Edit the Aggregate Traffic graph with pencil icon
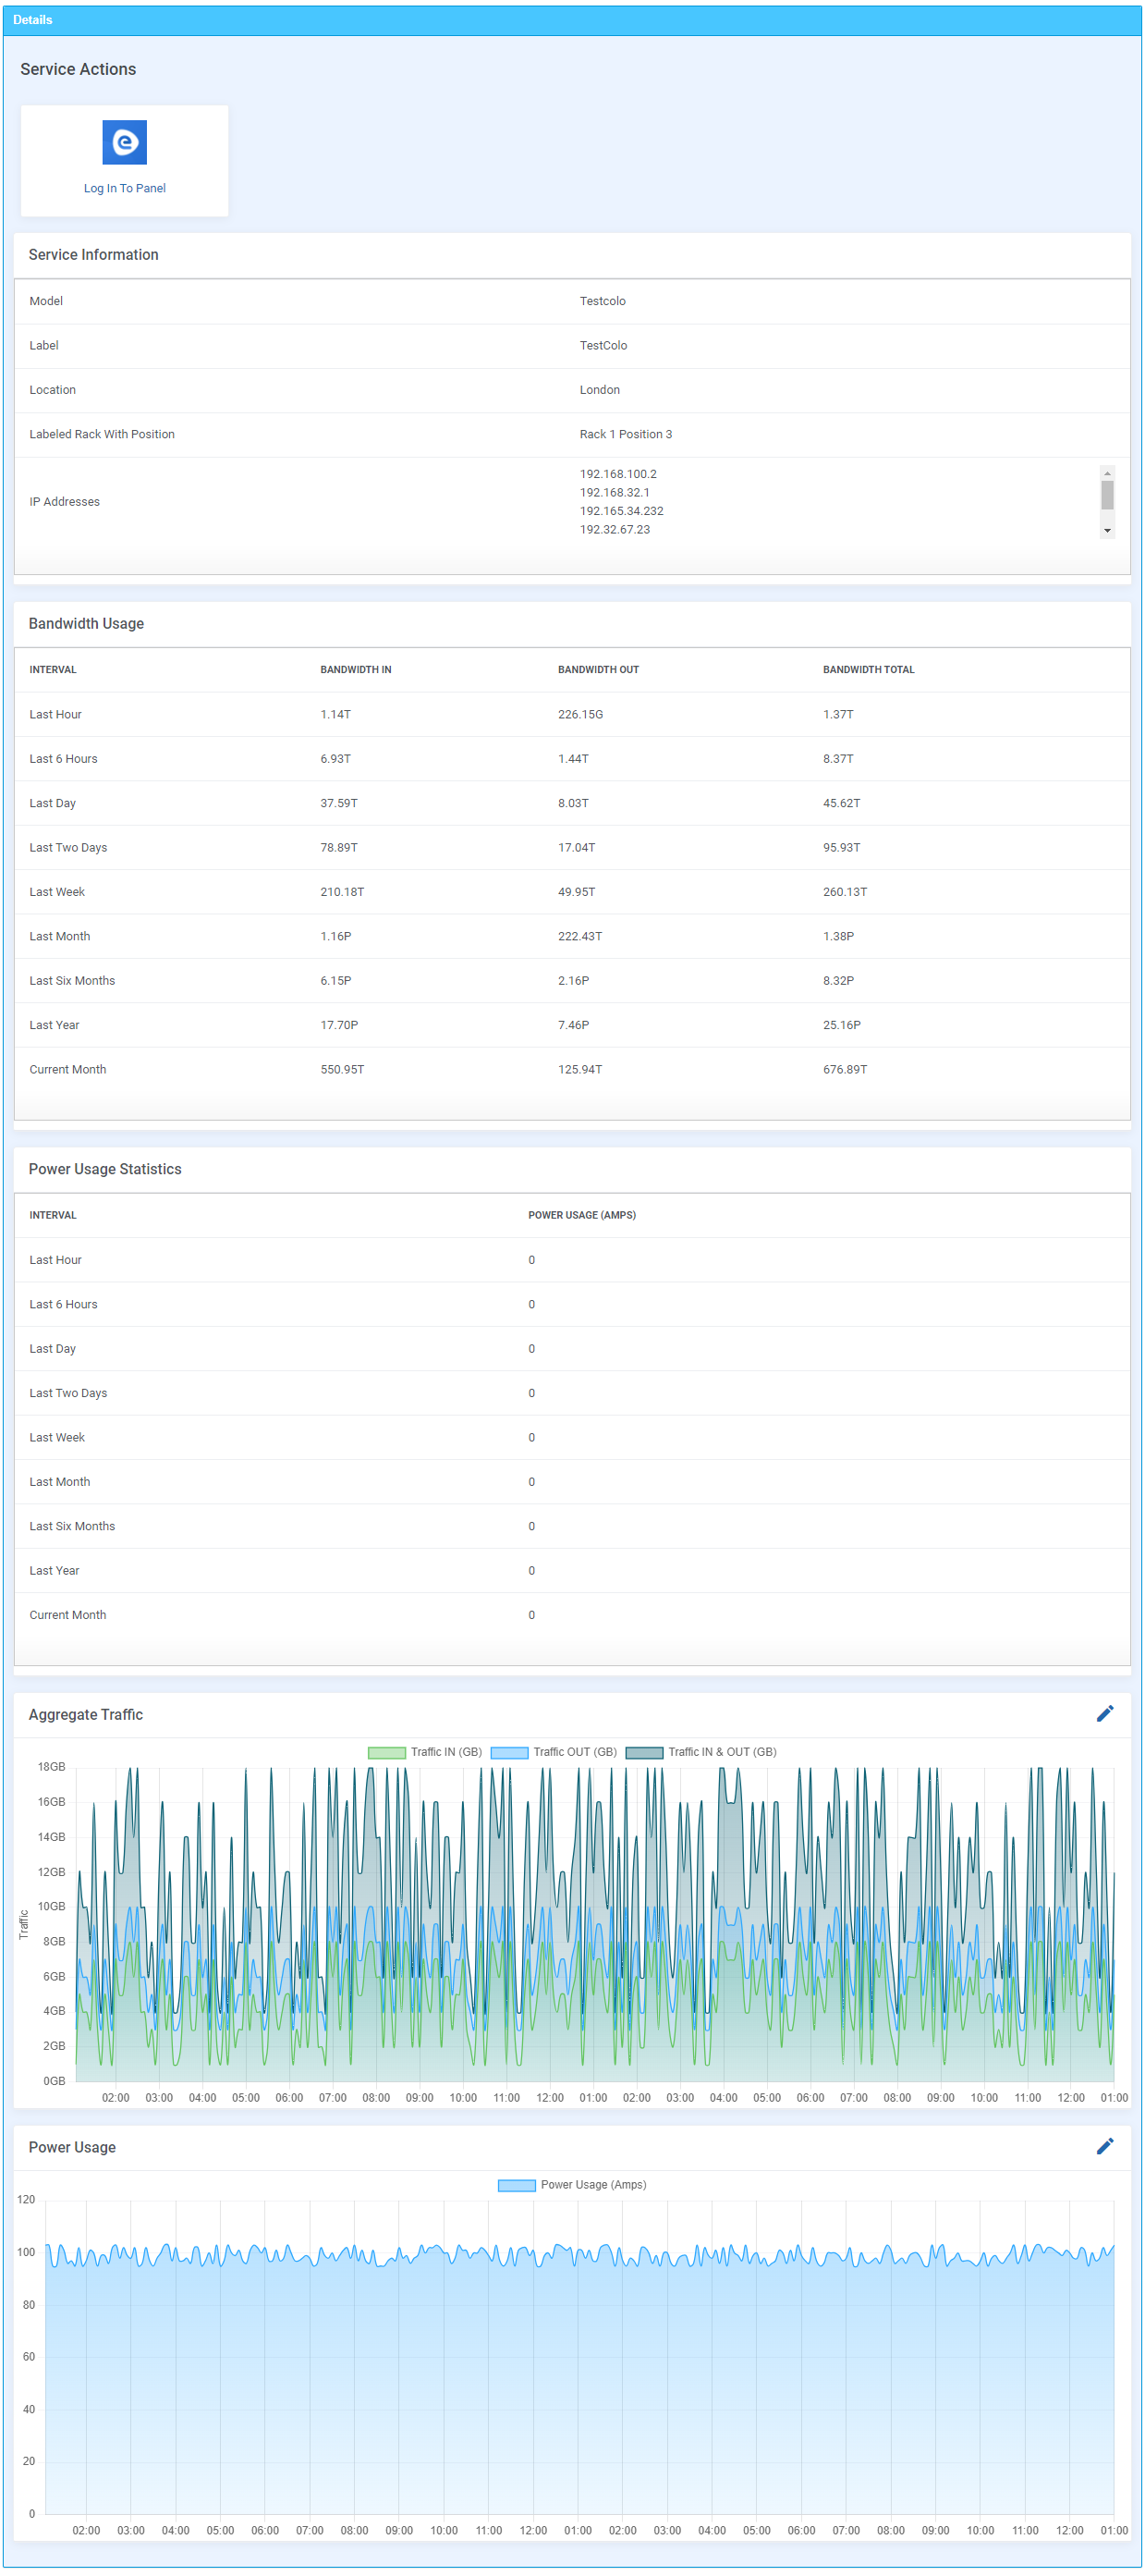 [x=1104, y=1713]
